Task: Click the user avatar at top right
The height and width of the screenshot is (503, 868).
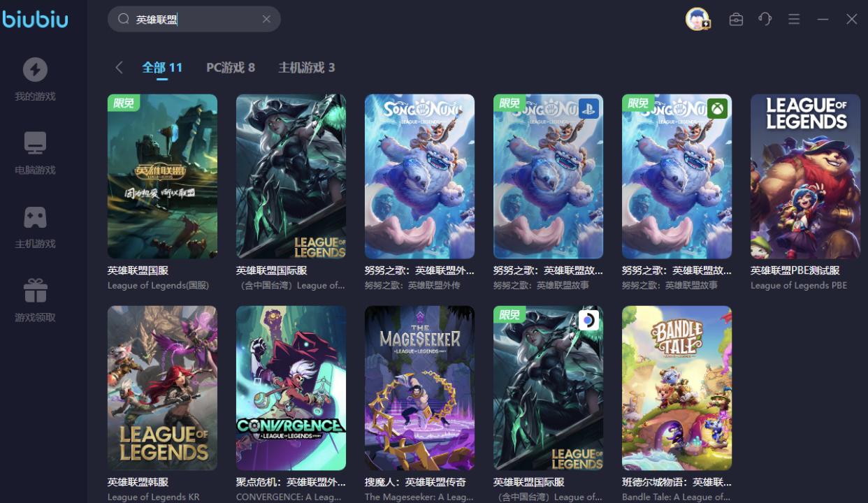Action: (697, 19)
